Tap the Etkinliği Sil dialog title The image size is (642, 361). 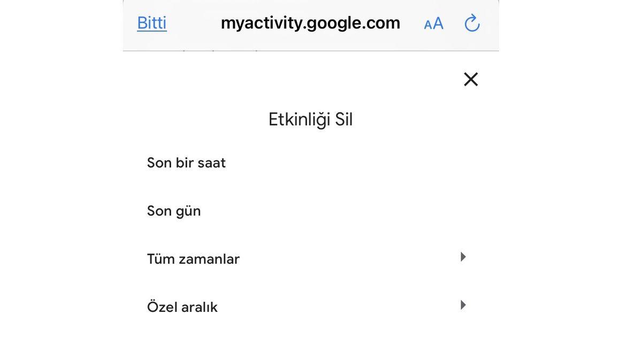[310, 118]
